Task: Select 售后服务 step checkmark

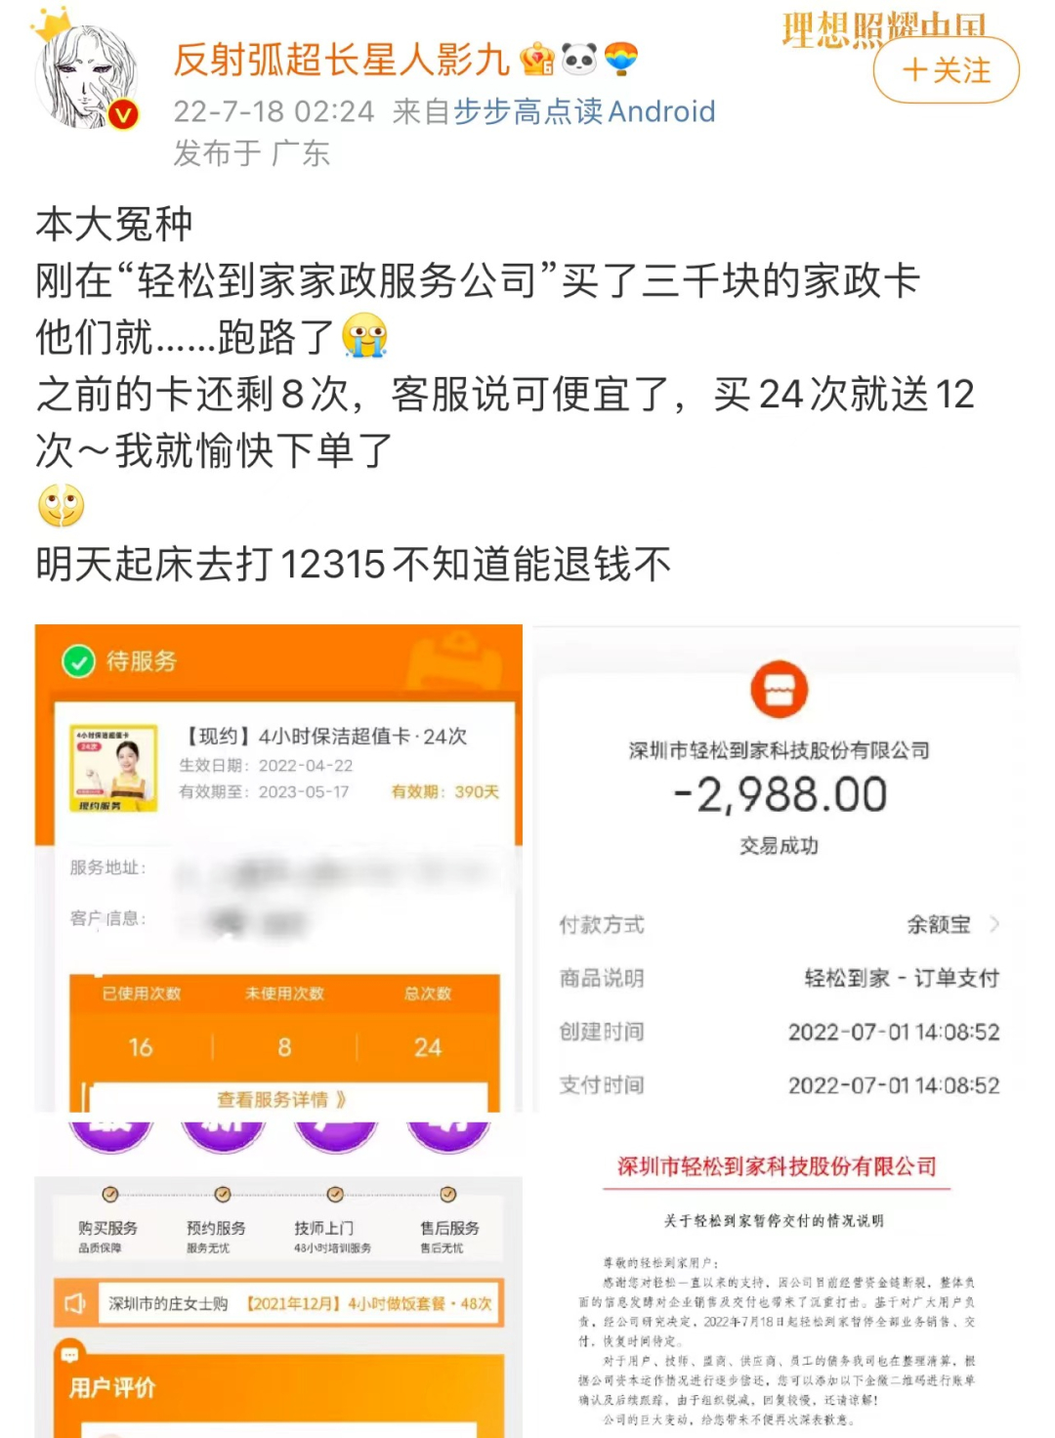Action: point(448,1195)
